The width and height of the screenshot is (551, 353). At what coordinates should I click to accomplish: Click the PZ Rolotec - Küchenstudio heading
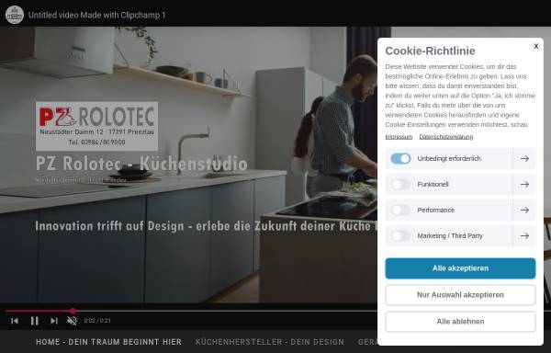point(141,164)
